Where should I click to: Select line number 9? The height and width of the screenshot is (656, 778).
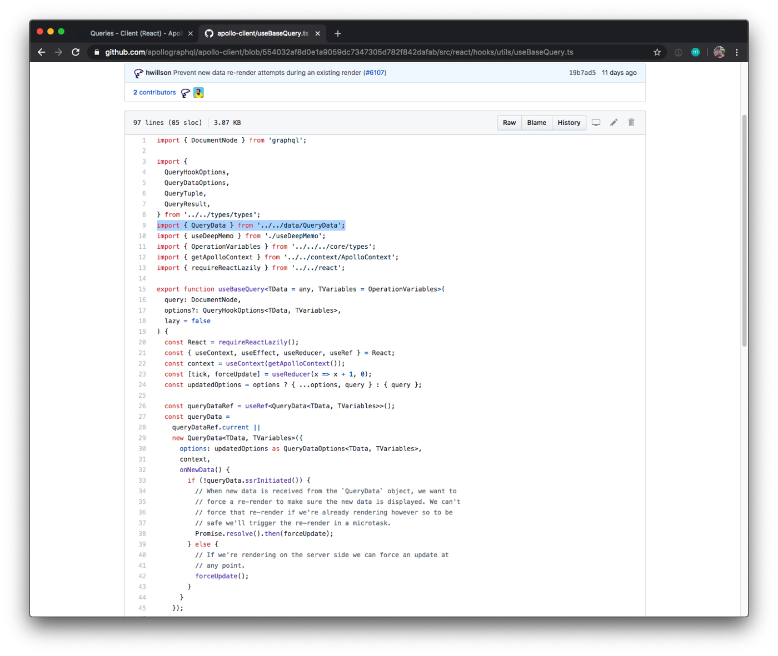(143, 226)
